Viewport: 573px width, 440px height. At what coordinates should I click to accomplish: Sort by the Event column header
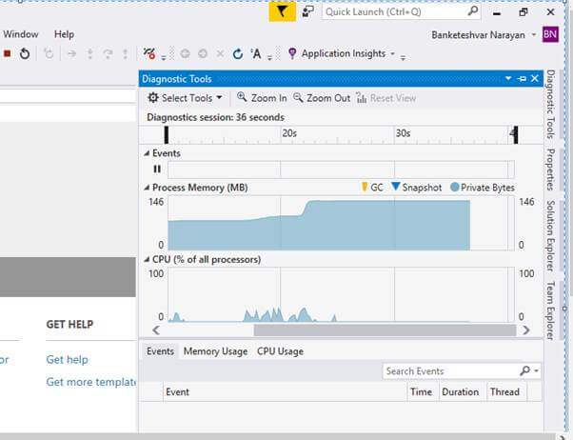point(285,392)
